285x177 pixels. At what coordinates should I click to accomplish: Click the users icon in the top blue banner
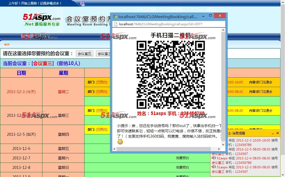point(82,3)
